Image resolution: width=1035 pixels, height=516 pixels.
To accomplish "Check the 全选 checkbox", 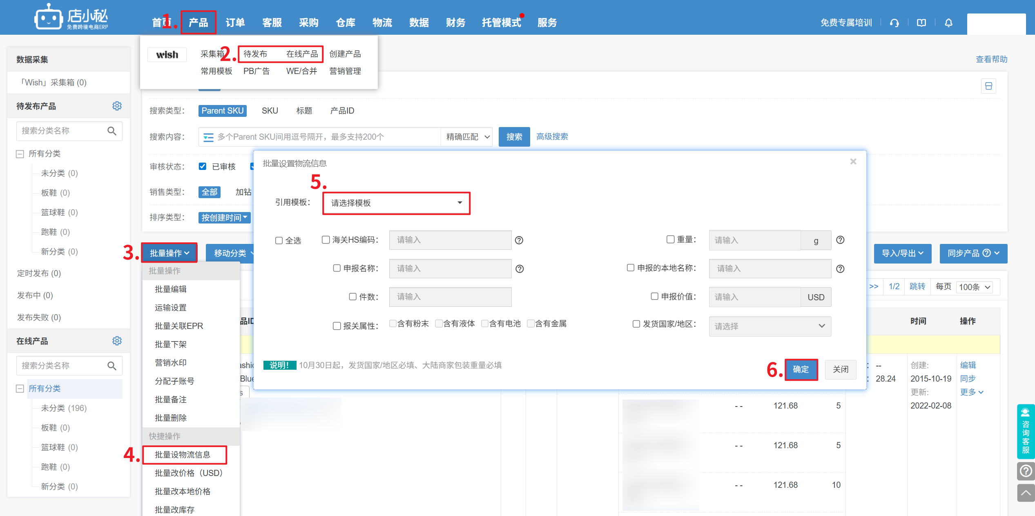I will [x=279, y=241].
